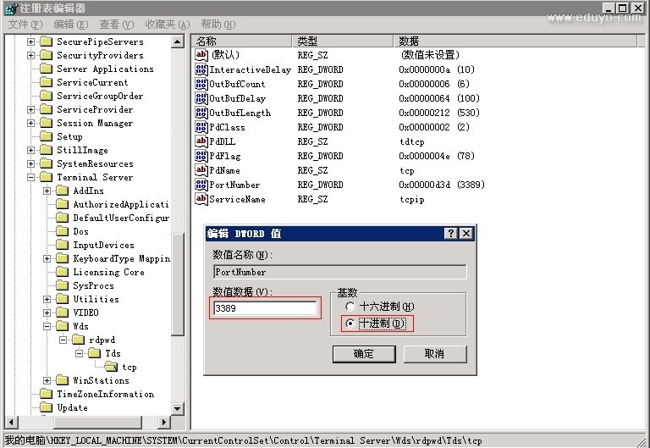
Task: Select the OutBufLength DWORD icon
Action: [201, 113]
